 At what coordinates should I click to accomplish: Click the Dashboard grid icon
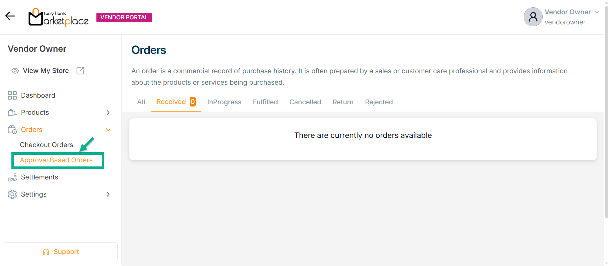coord(12,95)
